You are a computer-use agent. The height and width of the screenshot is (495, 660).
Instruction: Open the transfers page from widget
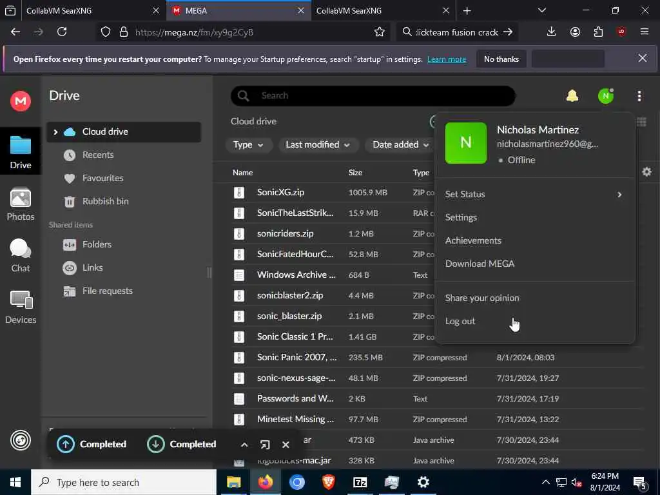(265, 445)
